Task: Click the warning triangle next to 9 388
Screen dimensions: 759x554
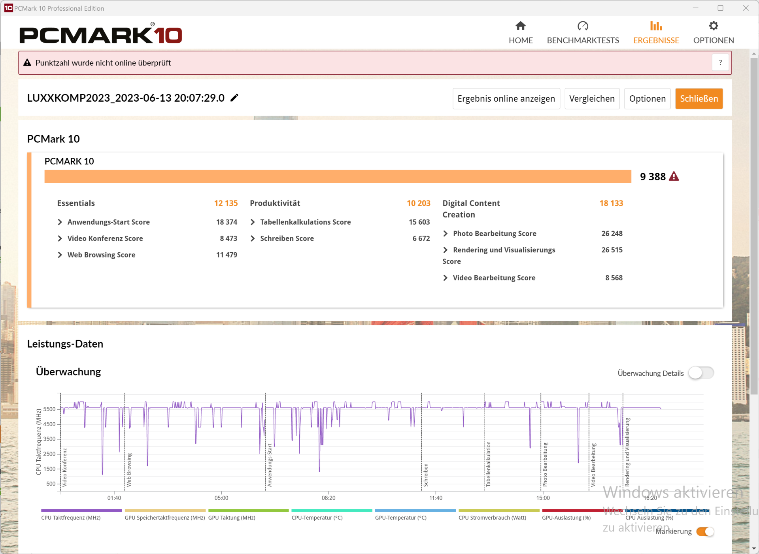Action: click(x=674, y=176)
